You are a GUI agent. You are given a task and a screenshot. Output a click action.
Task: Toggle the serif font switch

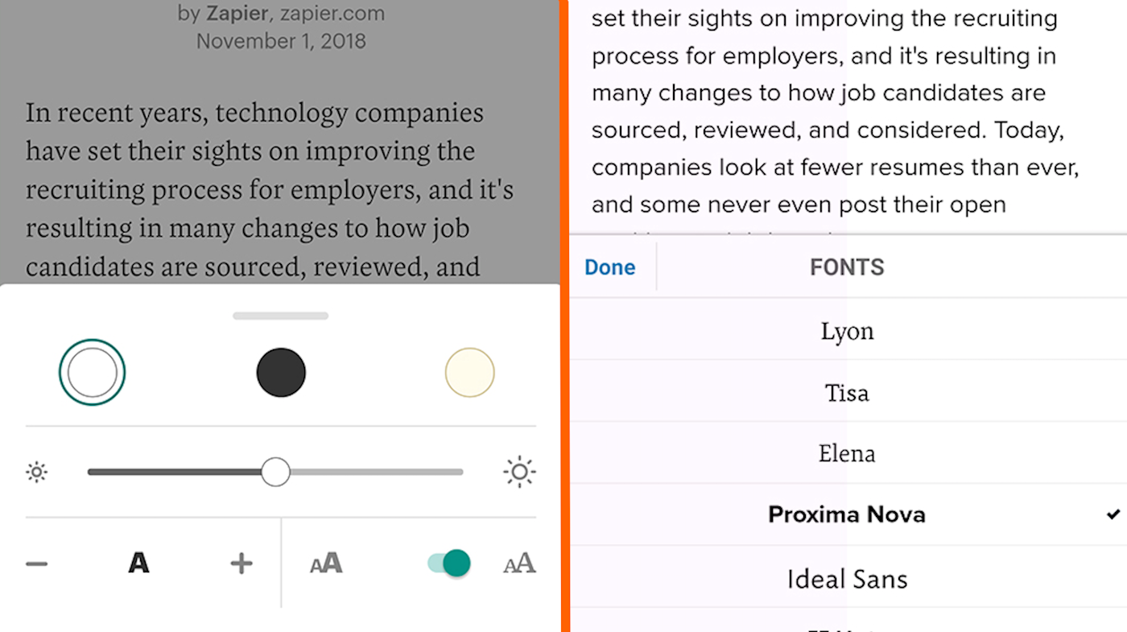[x=449, y=563]
